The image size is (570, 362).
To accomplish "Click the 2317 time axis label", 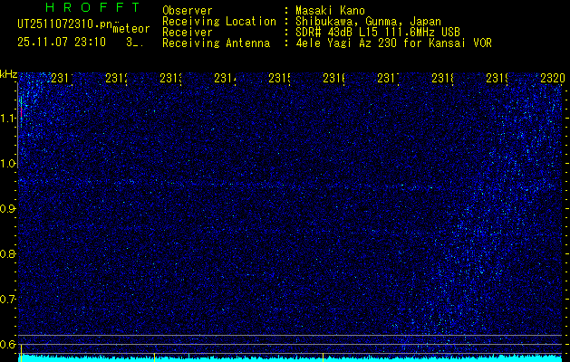I will tap(388, 79).
